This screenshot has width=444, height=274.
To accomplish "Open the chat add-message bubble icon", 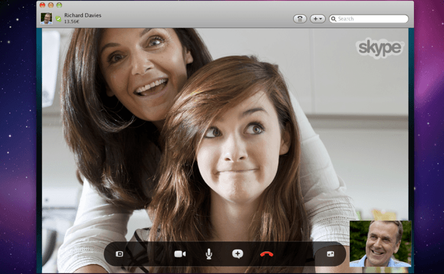I will pyautogui.click(x=238, y=254).
